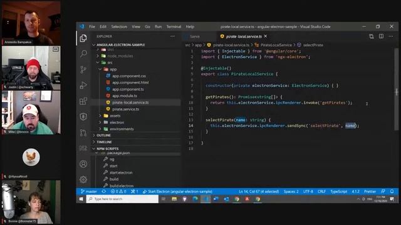Image resolution: width=401 pixels, height=225 pixels.
Task: Split the editor to the right
Action: (x=381, y=36)
